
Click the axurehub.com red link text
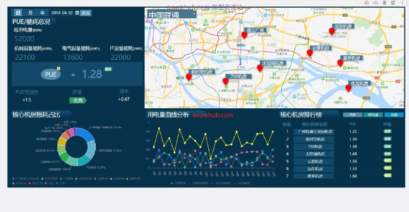[213, 115]
